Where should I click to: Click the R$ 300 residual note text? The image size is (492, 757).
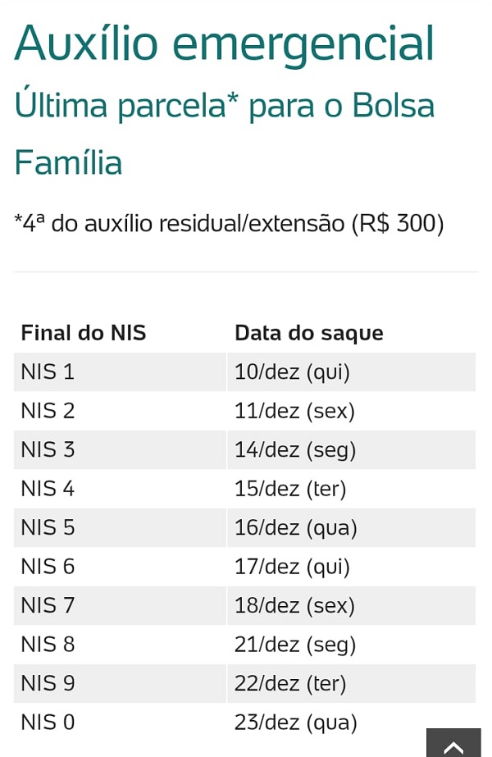click(230, 224)
